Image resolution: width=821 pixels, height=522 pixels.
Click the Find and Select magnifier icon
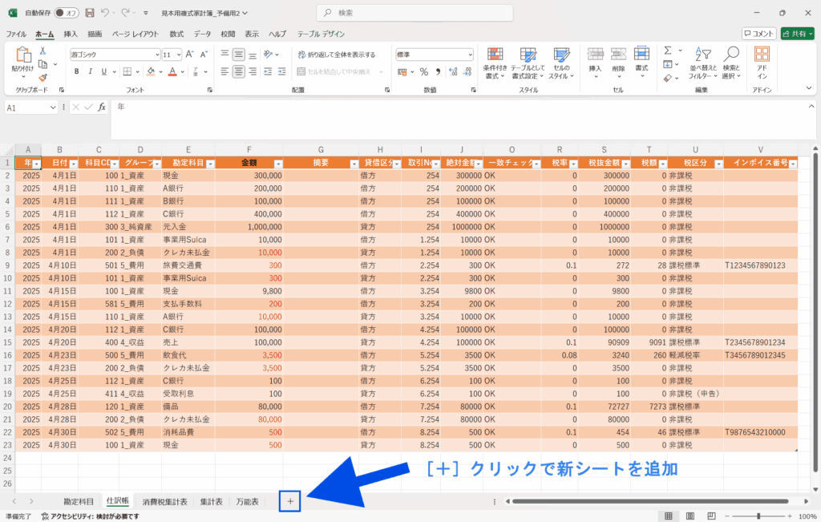tap(731, 55)
